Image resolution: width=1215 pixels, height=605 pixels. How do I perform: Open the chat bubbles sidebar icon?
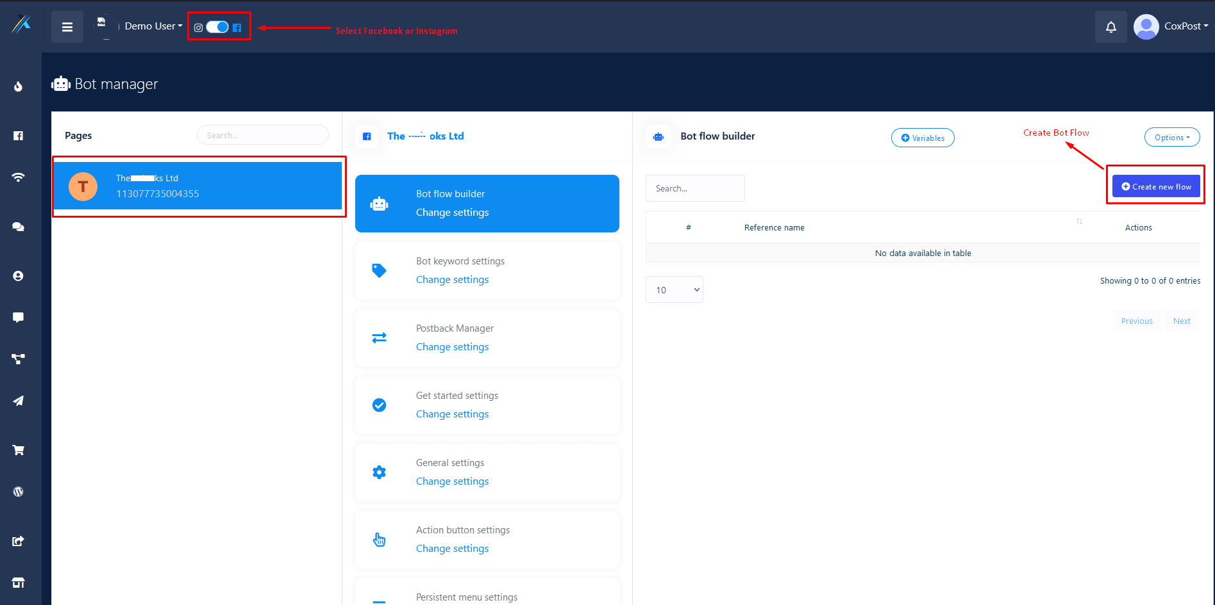[19, 227]
